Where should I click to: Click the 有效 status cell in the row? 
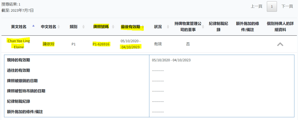tap(158, 44)
